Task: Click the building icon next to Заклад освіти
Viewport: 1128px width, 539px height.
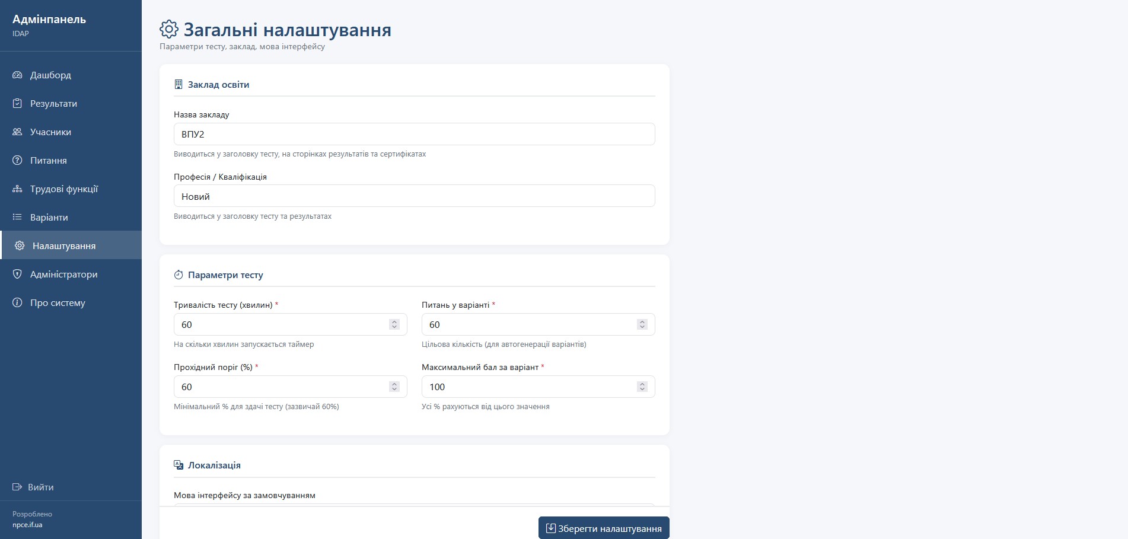Action: (x=179, y=85)
